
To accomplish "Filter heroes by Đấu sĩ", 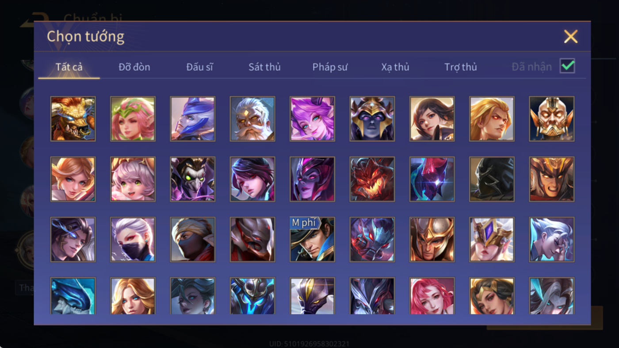I will (x=199, y=67).
